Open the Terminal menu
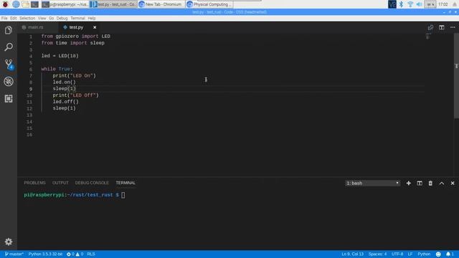 click(x=77, y=18)
